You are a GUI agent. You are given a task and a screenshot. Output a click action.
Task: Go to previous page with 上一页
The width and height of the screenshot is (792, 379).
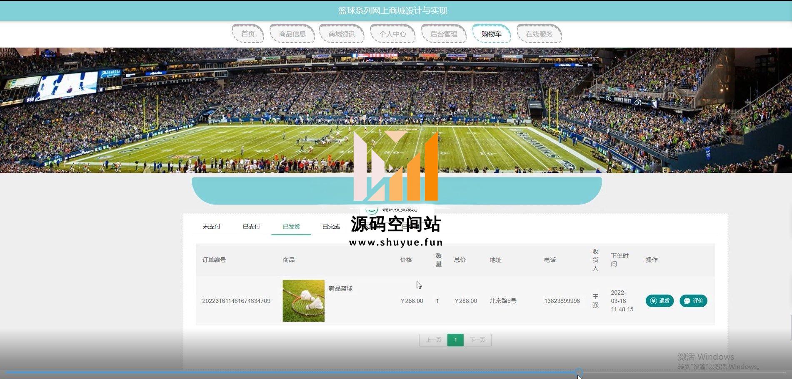pyautogui.click(x=433, y=340)
